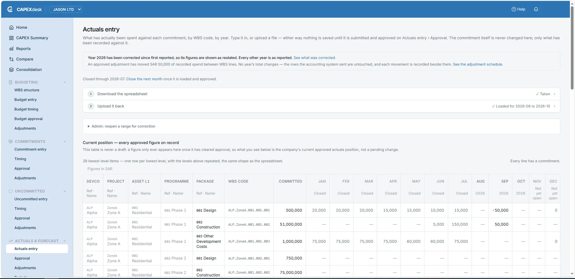Click the Actuals & Forecast section icon
The image size is (575, 279).
coord(11,241)
